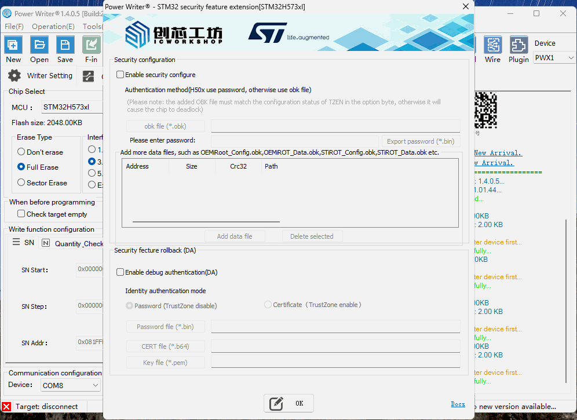This screenshot has width=577, height=420.
Task: Click the Wire toolbar icon
Action: click(x=492, y=45)
